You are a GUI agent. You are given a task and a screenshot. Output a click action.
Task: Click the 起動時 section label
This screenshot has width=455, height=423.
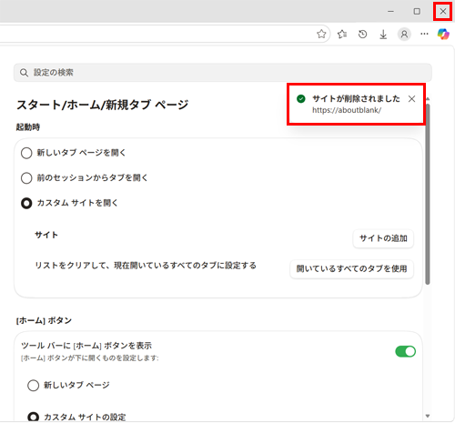point(28,127)
